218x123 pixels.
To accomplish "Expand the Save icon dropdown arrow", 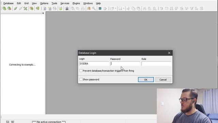I will [124, 9].
